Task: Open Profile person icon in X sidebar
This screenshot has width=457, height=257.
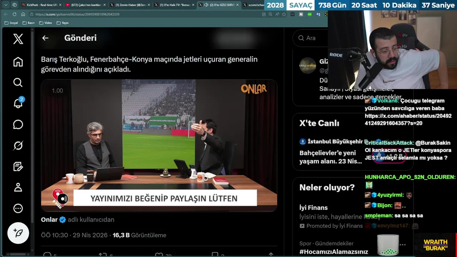Action: (18, 187)
